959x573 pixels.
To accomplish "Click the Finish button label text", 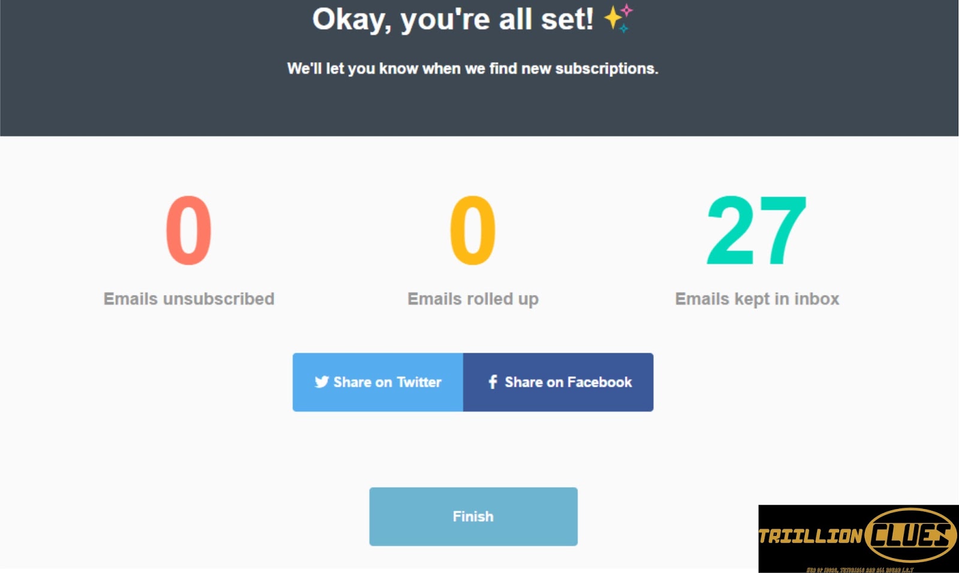I will 473,516.
